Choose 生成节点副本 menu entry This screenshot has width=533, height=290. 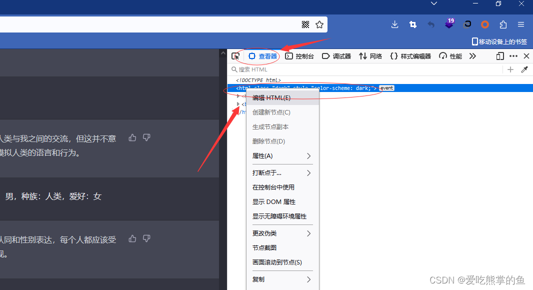point(282,127)
